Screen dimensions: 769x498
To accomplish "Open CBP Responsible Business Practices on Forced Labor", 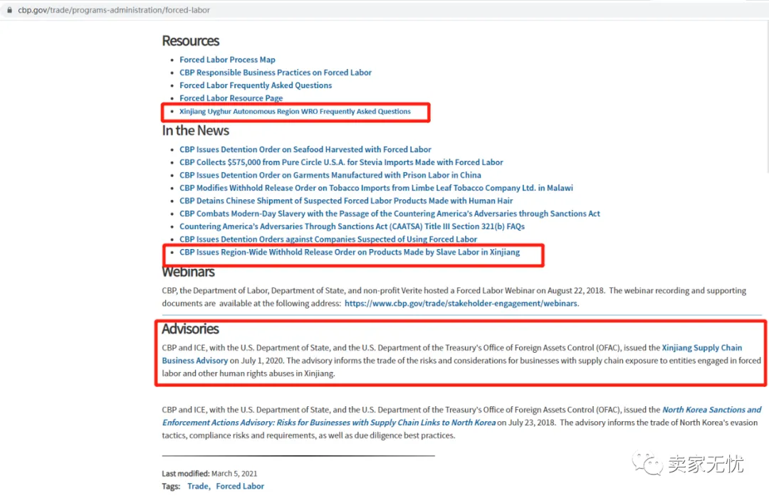I will tap(275, 72).
